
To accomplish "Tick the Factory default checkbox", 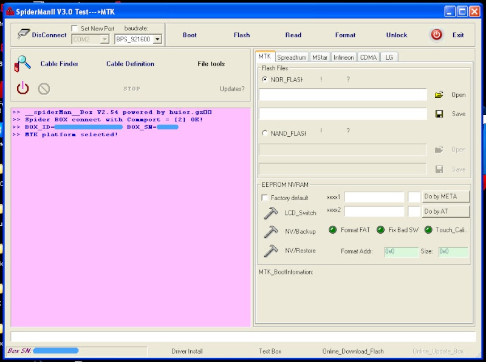I will click(264, 198).
